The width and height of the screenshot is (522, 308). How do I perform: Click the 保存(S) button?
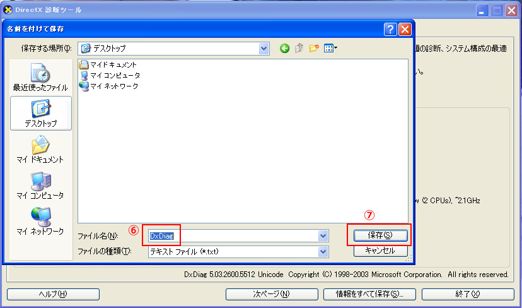coord(381,235)
